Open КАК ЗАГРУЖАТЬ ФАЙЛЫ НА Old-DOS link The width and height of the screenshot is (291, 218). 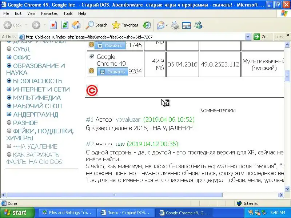[x=34, y=158]
